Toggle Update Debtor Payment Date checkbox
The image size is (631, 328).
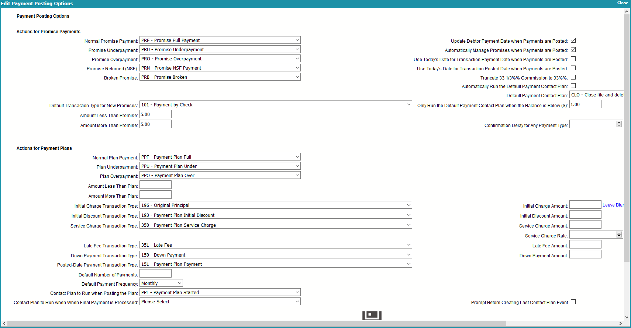(x=573, y=40)
